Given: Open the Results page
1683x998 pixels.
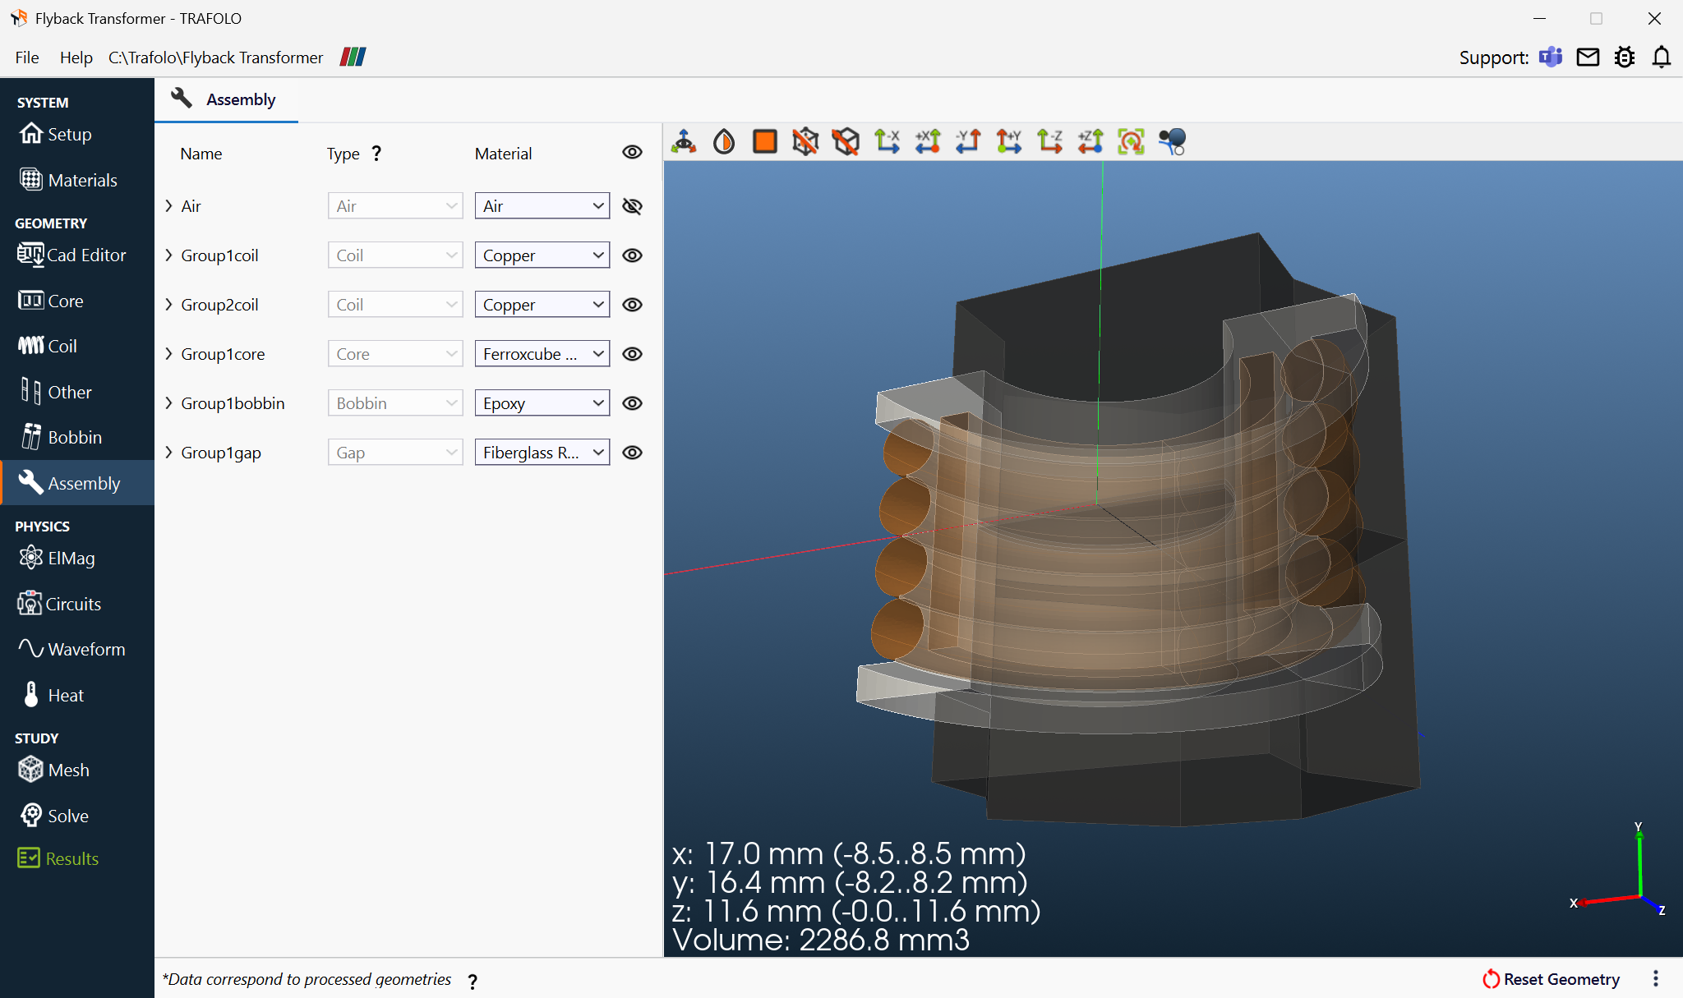Looking at the screenshot, I should click(x=77, y=858).
